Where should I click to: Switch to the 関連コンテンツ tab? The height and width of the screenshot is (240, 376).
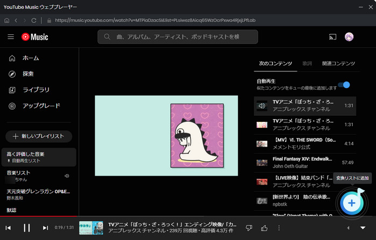coord(338,63)
